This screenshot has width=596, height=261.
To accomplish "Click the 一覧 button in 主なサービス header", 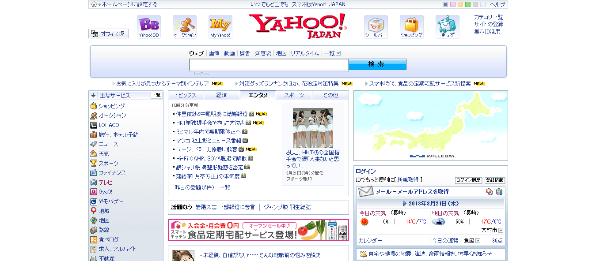I will (x=156, y=95).
